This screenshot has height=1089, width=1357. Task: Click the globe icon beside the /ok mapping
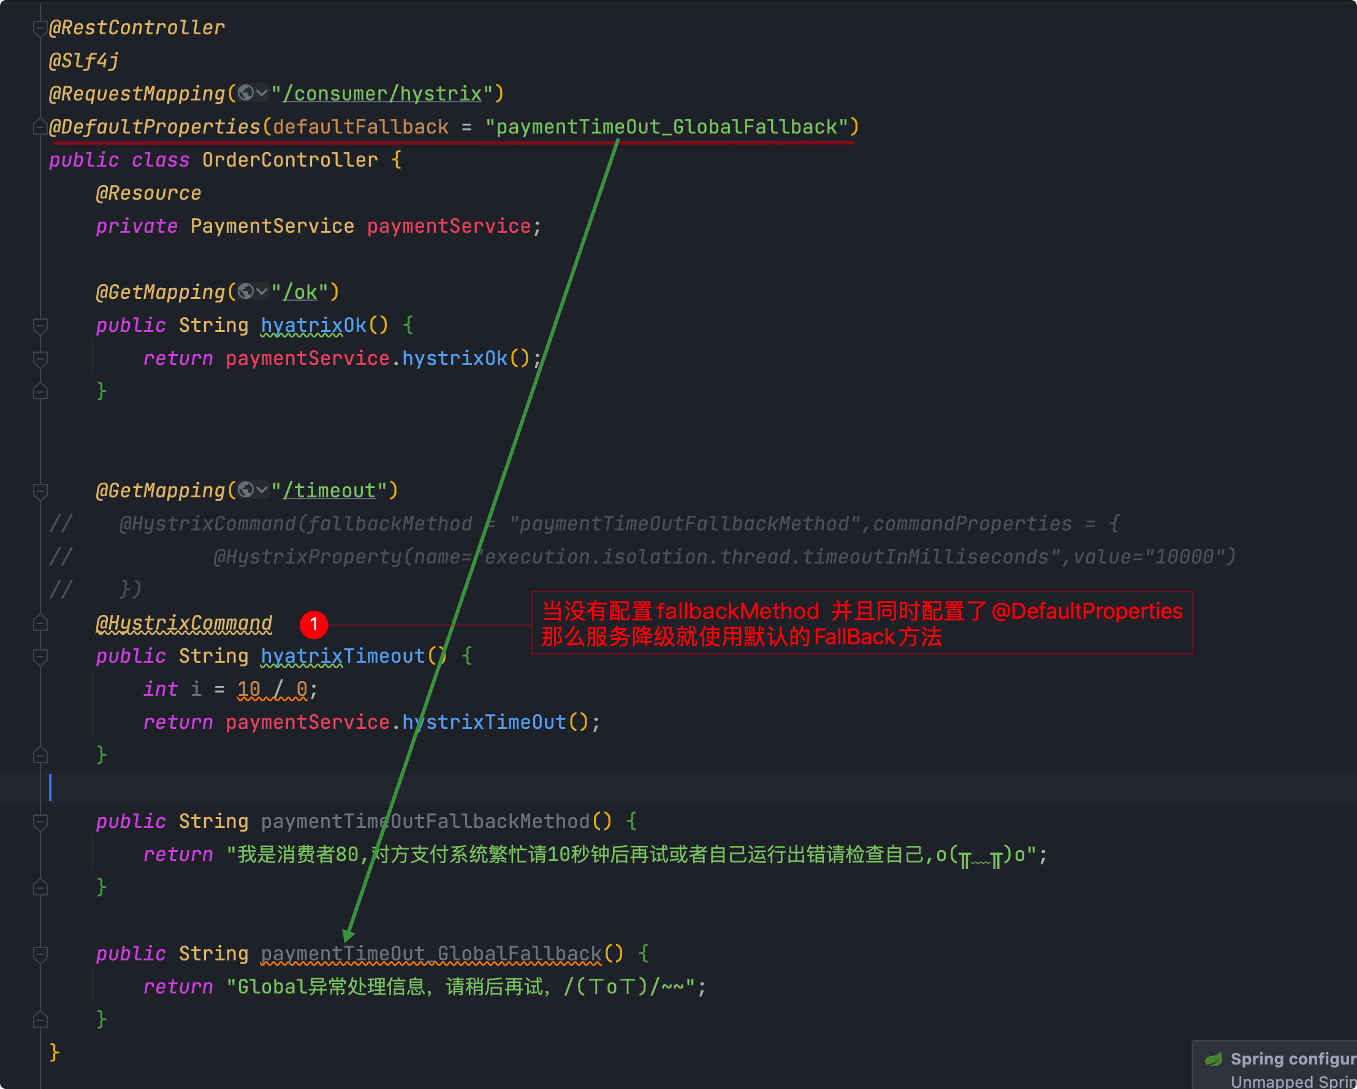click(x=246, y=292)
